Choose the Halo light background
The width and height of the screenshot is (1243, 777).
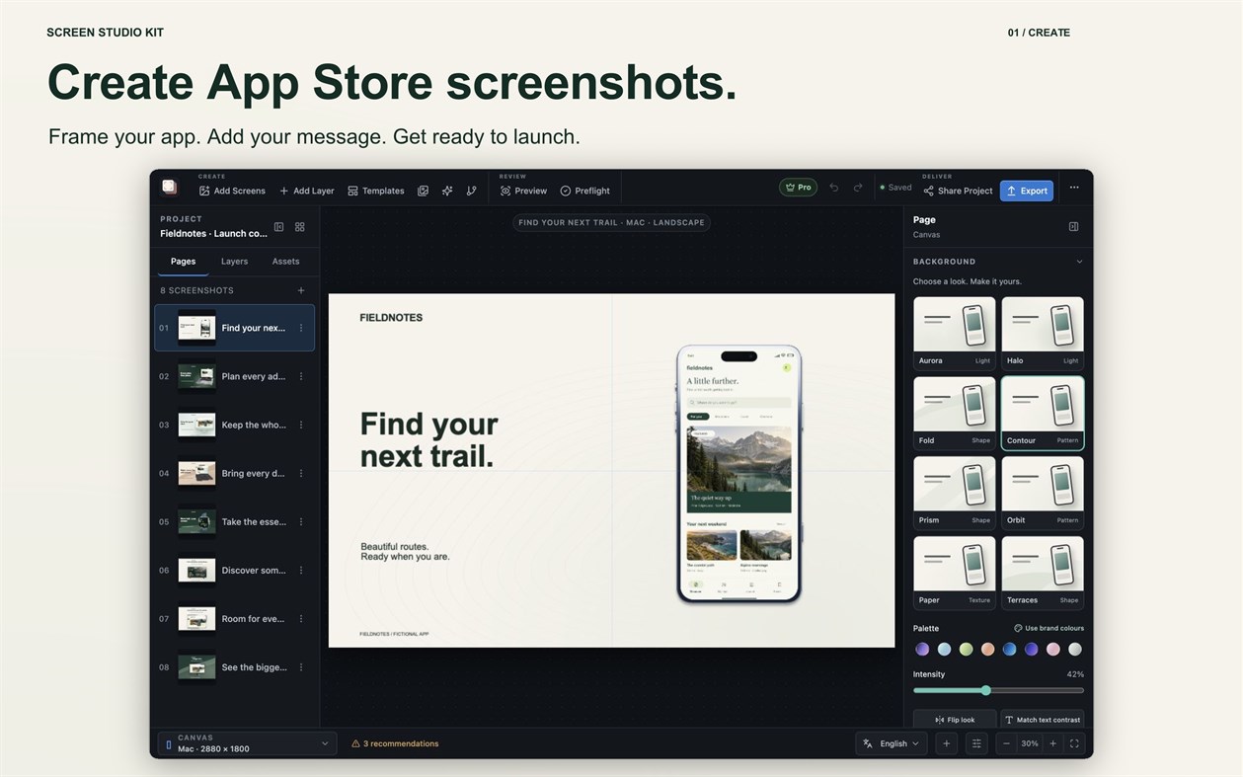tap(1043, 333)
